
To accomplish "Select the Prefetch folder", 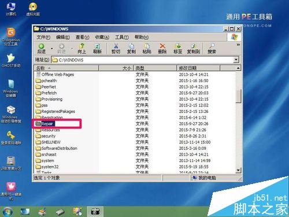I will (x=46, y=93).
